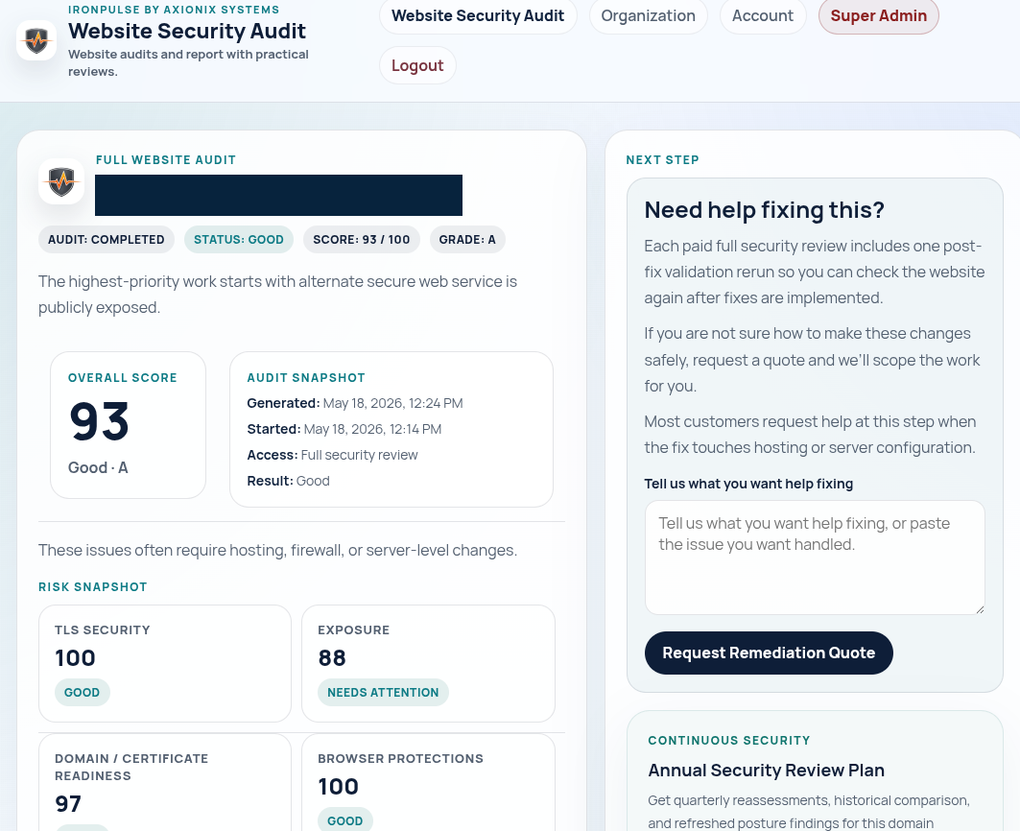Click the Good · A label under score
Image resolution: width=1020 pixels, height=831 pixels.
coord(98,468)
